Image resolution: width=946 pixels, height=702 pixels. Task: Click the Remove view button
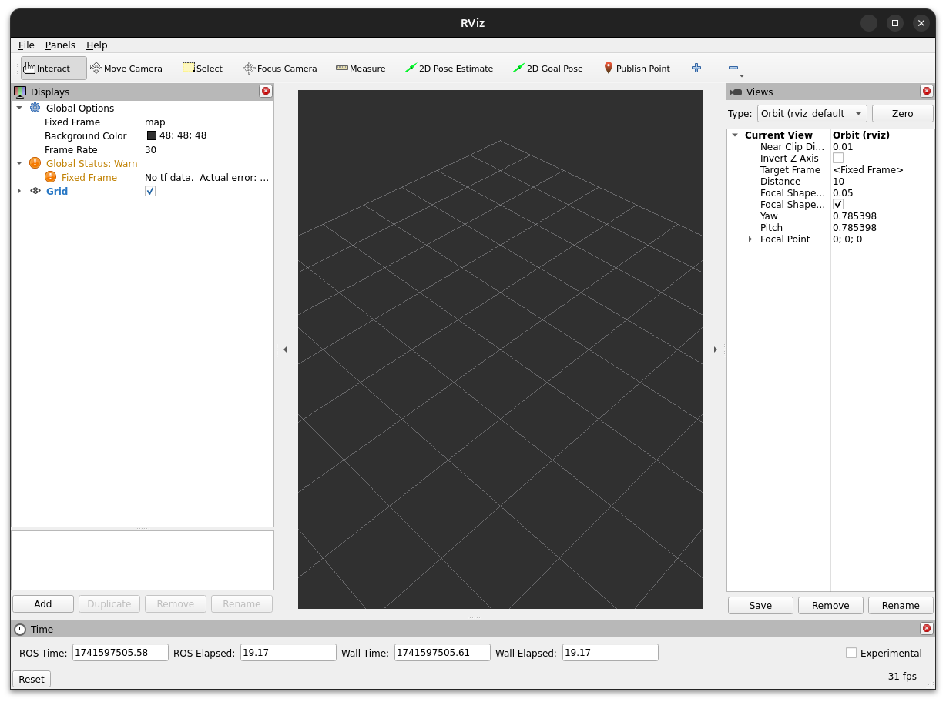point(830,605)
